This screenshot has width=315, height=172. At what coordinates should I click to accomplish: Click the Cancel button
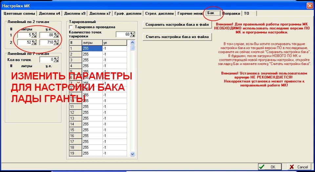(299, 167)
